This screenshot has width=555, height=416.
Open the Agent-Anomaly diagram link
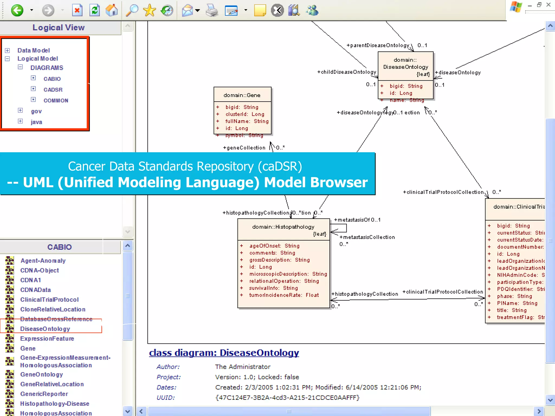coord(43,261)
